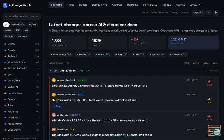Open the Prices tab

(x=71, y=5)
